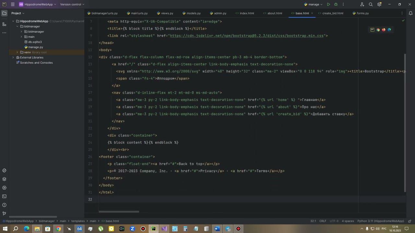Screen dimensions: 415x233
Task: Open manage run configuration dropdown
Action: 313,5
